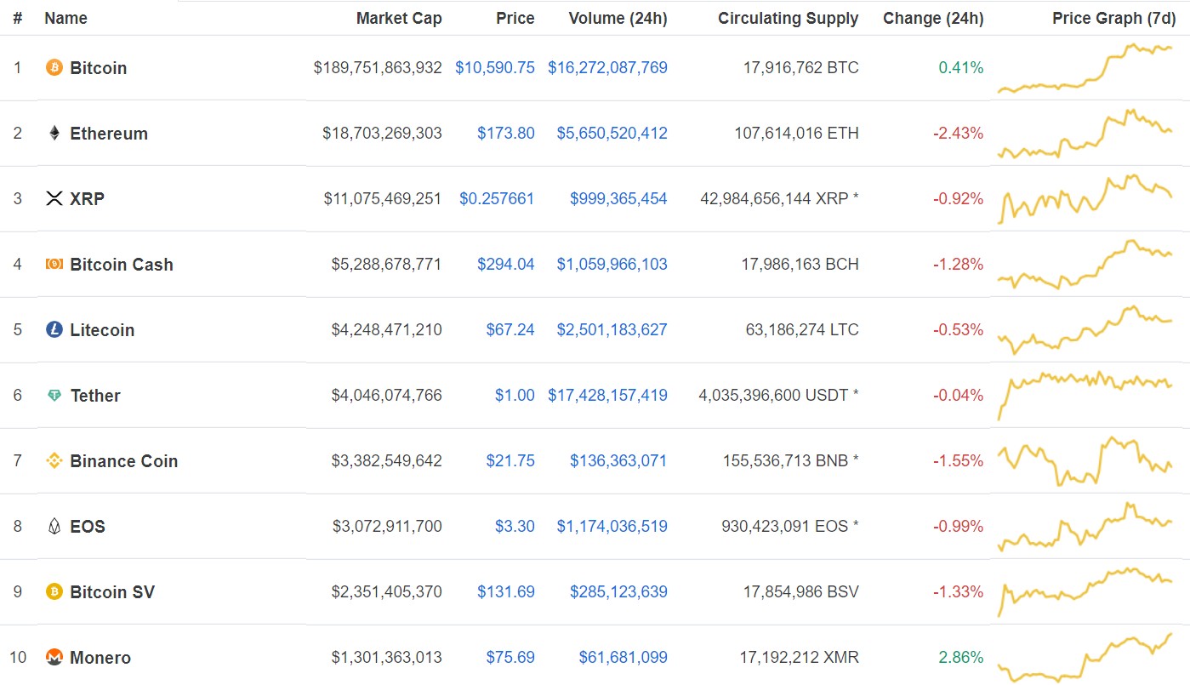Click Binance Coin volume $136,363,071
This screenshot has height=685, width=1190.
(x=619, y=460)
